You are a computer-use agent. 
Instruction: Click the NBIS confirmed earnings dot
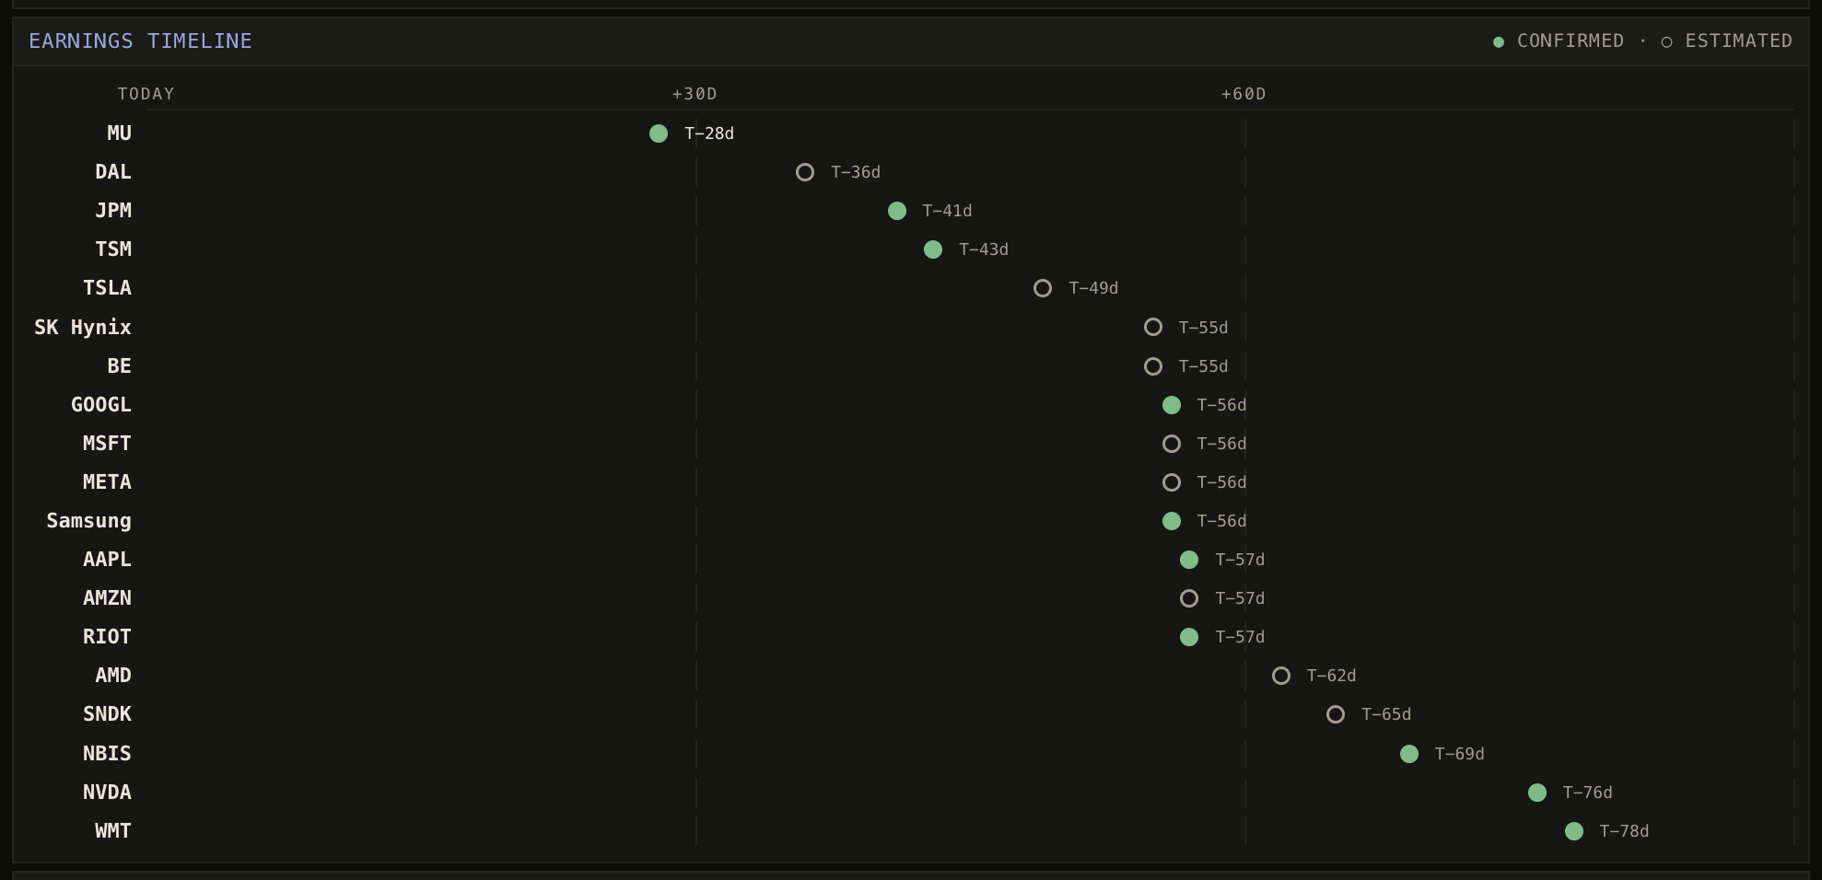click(1409, 754)
